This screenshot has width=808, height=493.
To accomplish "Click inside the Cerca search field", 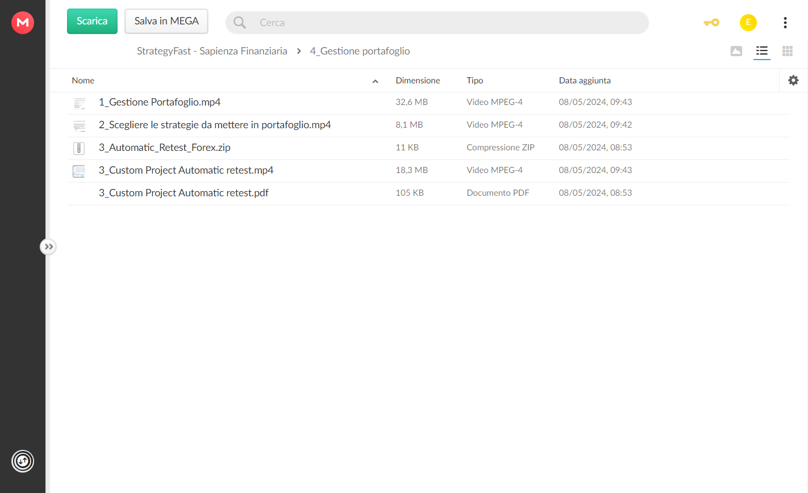I will tap(449, 23).
